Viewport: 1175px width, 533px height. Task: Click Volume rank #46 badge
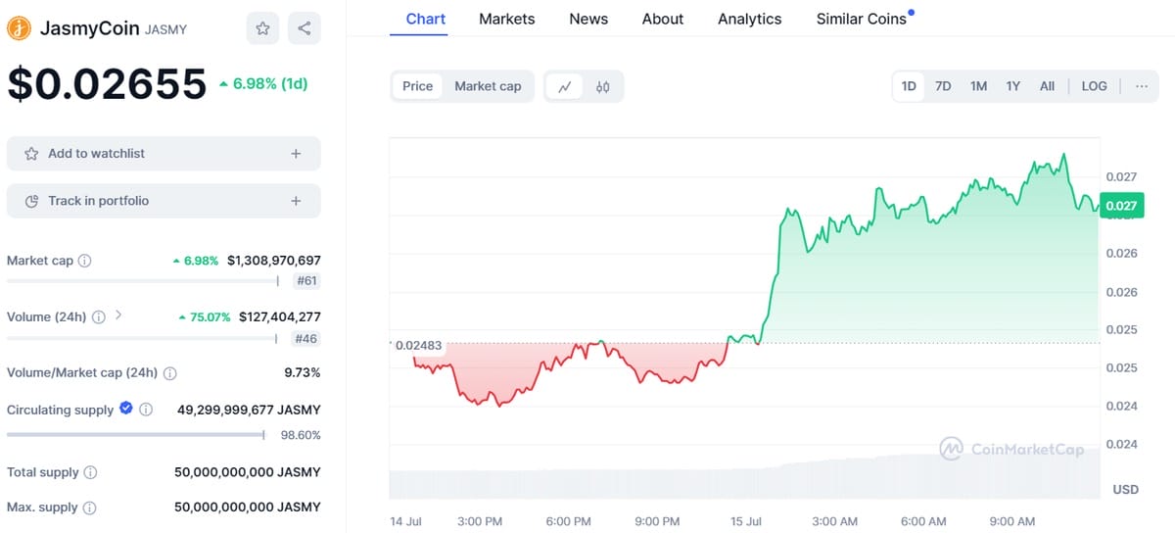tap(306, 338)
